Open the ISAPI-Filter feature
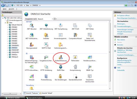Image resolution: width=137 pixels, height=99 pixels. click(x=61, y=68)
